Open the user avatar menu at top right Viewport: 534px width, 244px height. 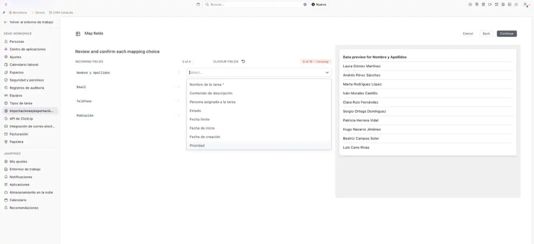pos(526,4)
